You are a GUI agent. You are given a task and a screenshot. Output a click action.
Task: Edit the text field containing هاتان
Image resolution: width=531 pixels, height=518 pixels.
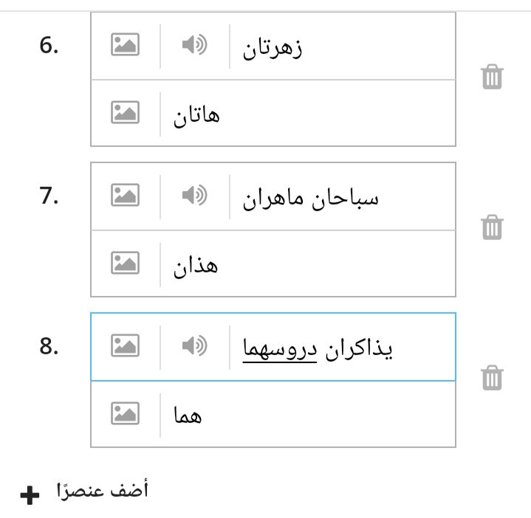click(307, 114)
